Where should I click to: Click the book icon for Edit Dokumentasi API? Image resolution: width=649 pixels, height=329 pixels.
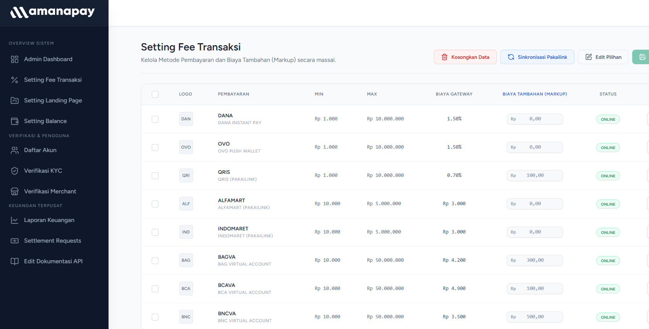pyautogui.click(x=15, y=261)
